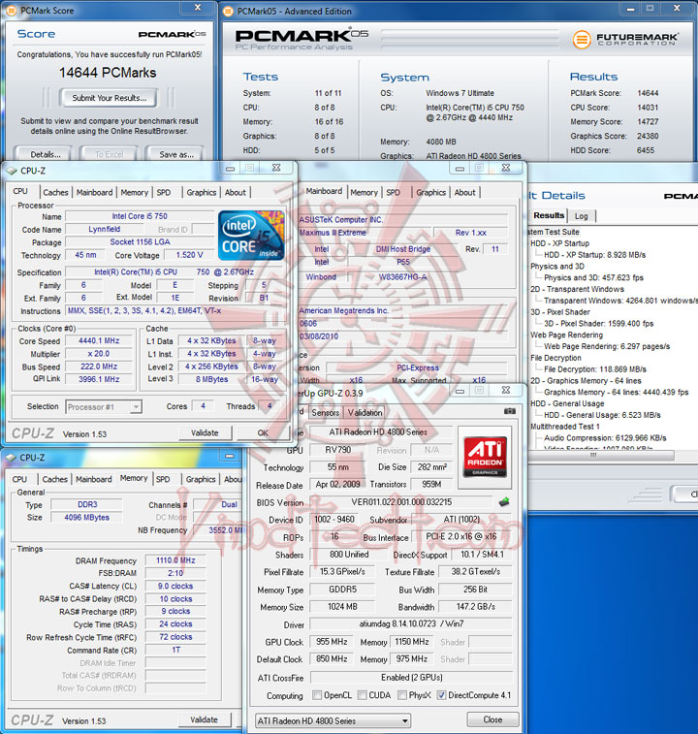Screen dimensions: 698x734
Task: Select Web Page Rendering tree item
Action: pyautogui.click(x=566, y=335)
